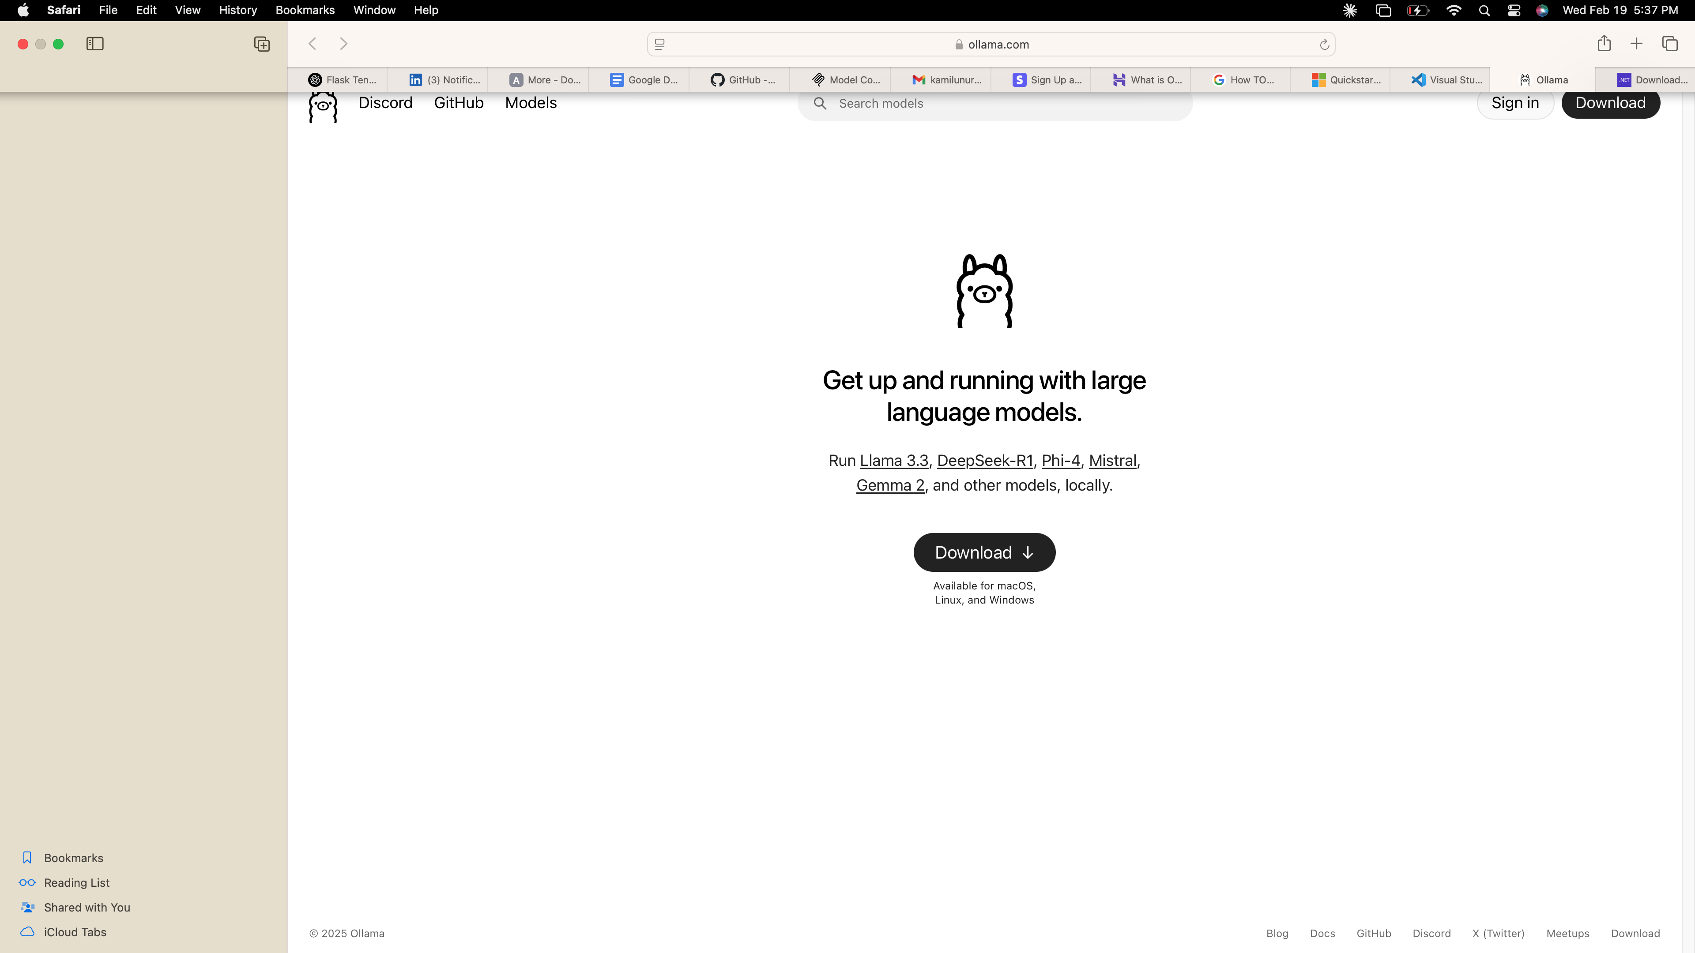Click the Ollama llama logo in header
The width and height of the screenshot is (1695, 953).
tap(323, 106)
